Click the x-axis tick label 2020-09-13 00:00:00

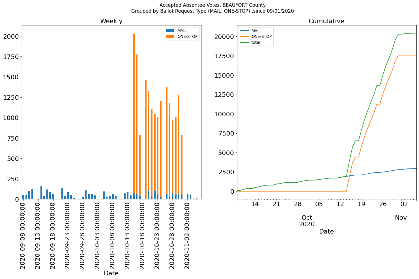click(x=38, y=235)
